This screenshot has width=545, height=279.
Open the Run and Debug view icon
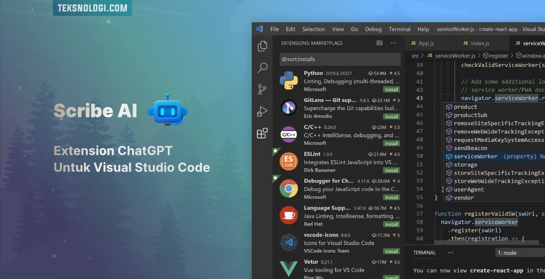262,111
